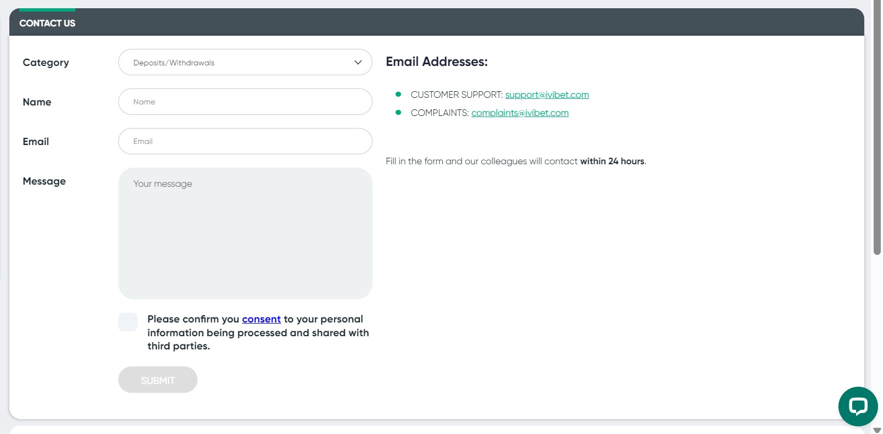
Task: Open the complaints@ivibet.com email link
Action: tap(520, 113)
